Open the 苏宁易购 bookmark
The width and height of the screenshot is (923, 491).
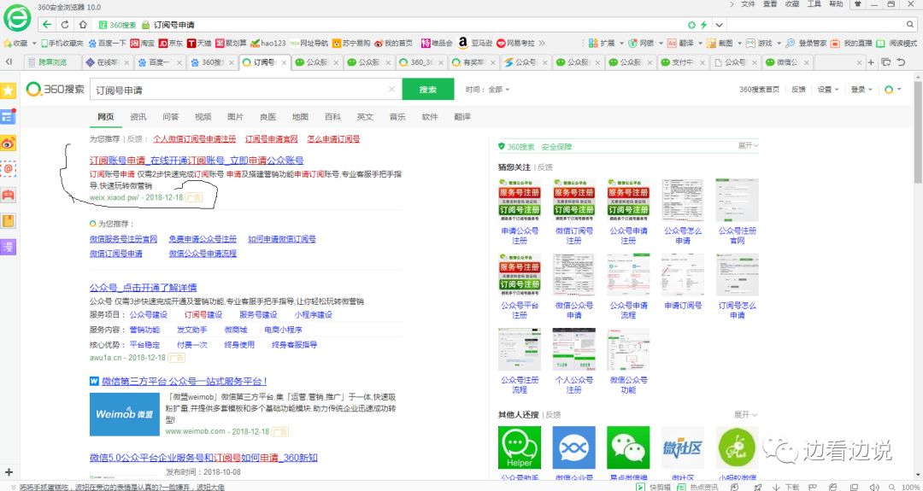pyautogui.click(x=351, y=43)
